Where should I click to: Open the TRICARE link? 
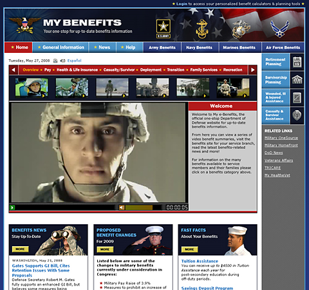point(272,168)
